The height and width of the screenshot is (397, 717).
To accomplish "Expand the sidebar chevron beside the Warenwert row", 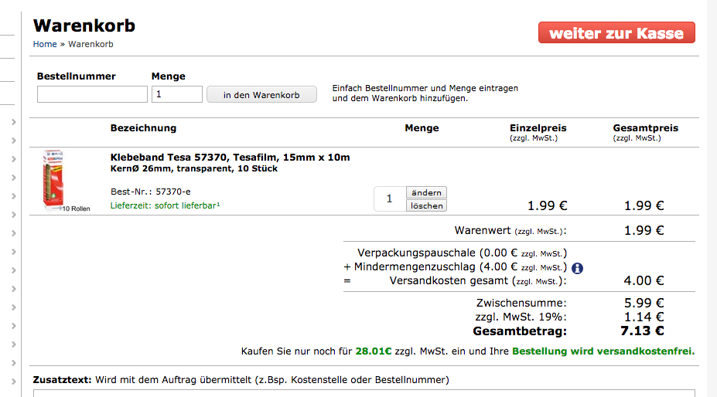I will click(14, 233).
